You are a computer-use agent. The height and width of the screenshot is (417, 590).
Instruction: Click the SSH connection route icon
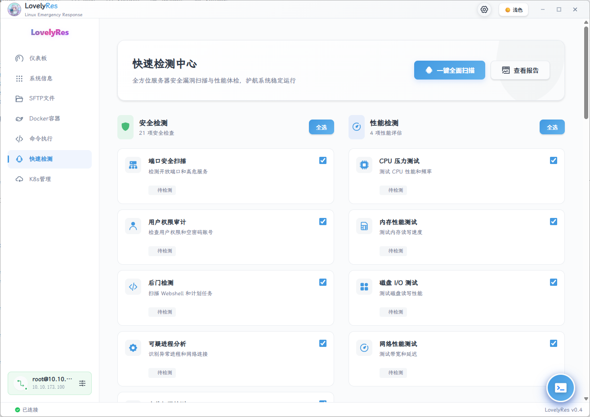pyautogui.click(x=20, y=383)
